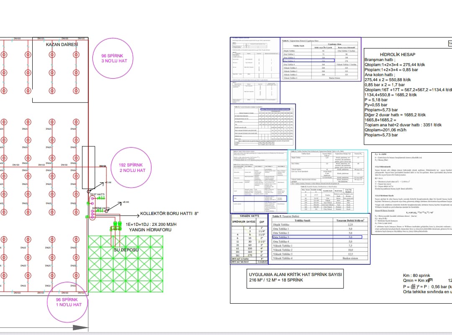The image size is (452, 335).
Task: Click the UYGULAMA ALANI KRİTİK HAT text box
Action: [x=295, y=277]
